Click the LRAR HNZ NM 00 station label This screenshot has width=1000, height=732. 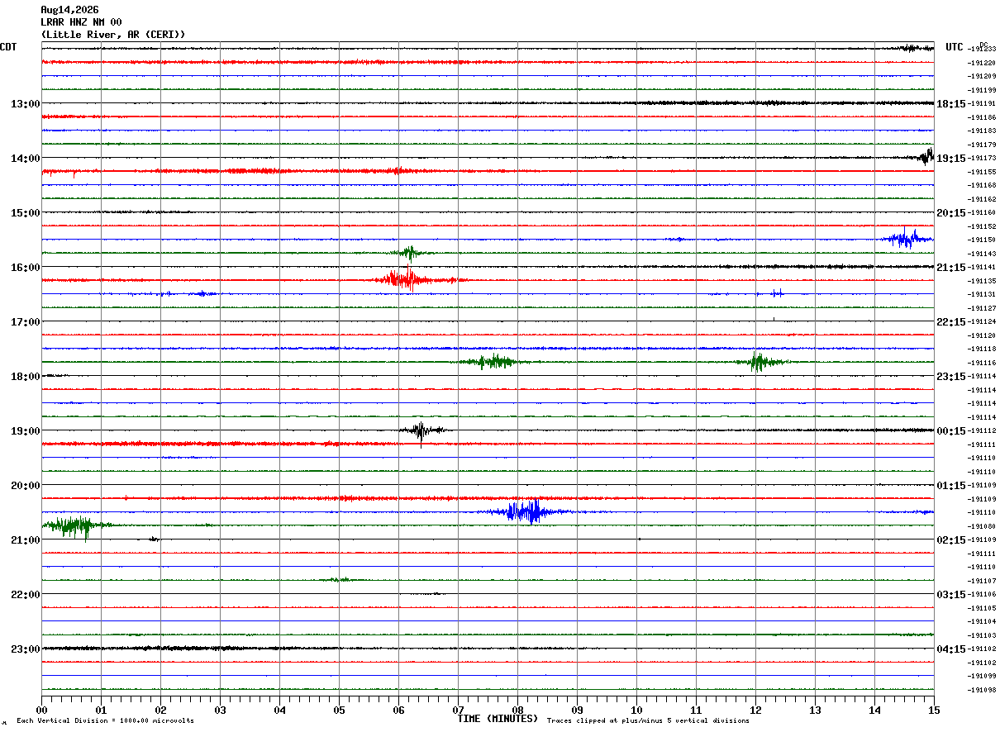pos(81,22)
